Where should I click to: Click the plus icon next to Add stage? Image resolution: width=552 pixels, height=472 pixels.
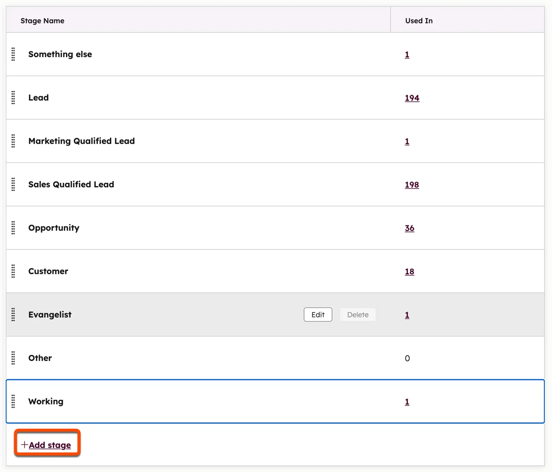pos(25,445)
